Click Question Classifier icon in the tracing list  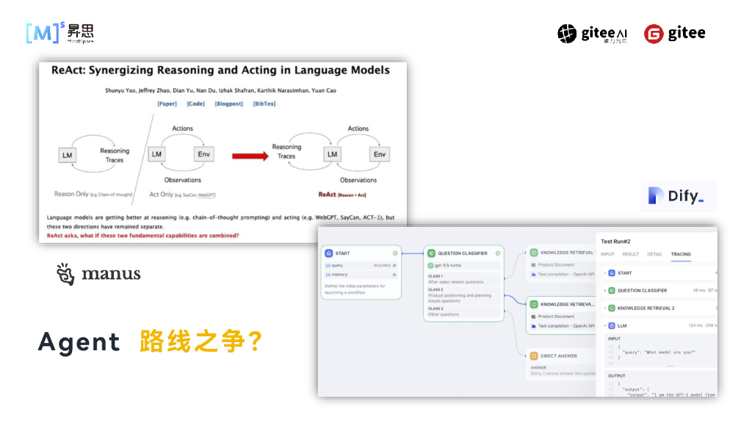pyautogui.click(x=612, y=291)
